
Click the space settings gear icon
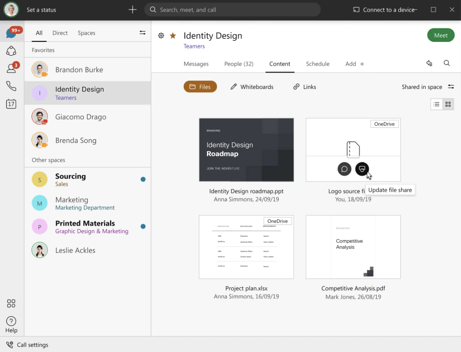click(161, 36)
